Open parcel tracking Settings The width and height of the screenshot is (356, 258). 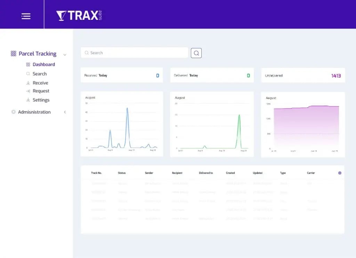(41, 100)
